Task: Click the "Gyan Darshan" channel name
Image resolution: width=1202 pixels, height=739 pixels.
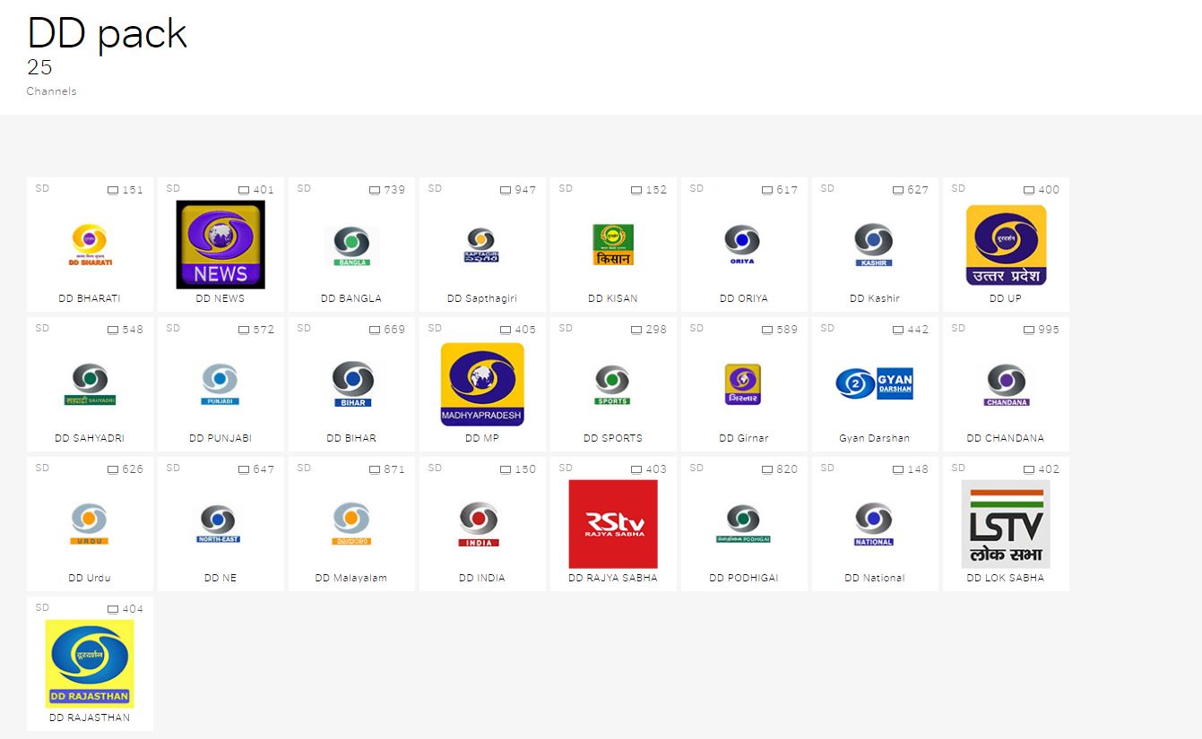Action: tap(875, 438)
